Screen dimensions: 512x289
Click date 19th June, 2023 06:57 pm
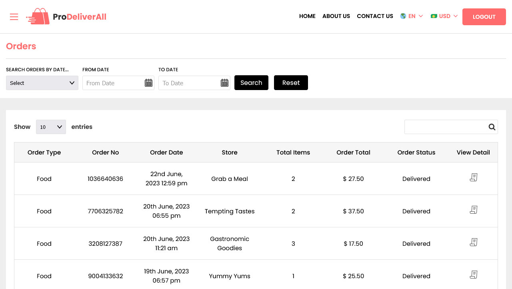point(166,276)
